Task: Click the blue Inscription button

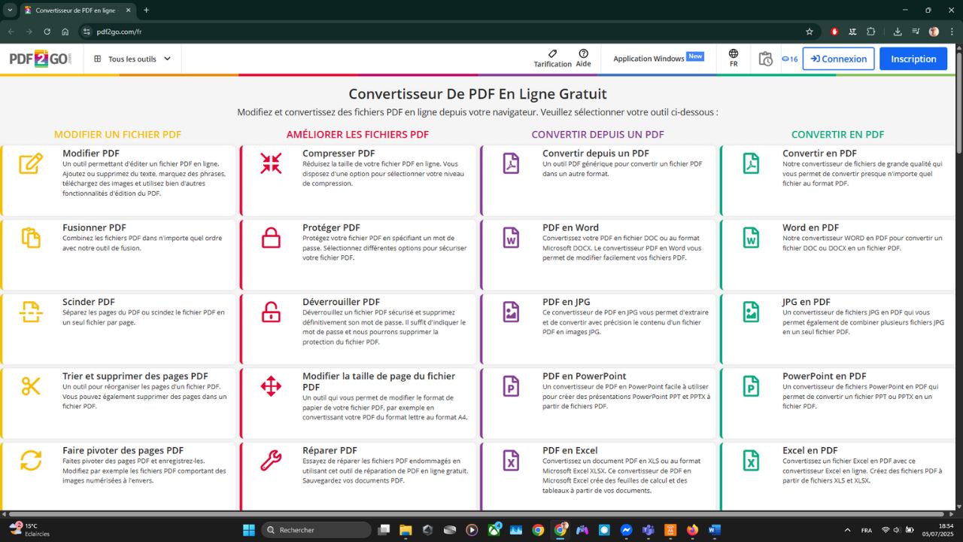Action: (913, 59)
